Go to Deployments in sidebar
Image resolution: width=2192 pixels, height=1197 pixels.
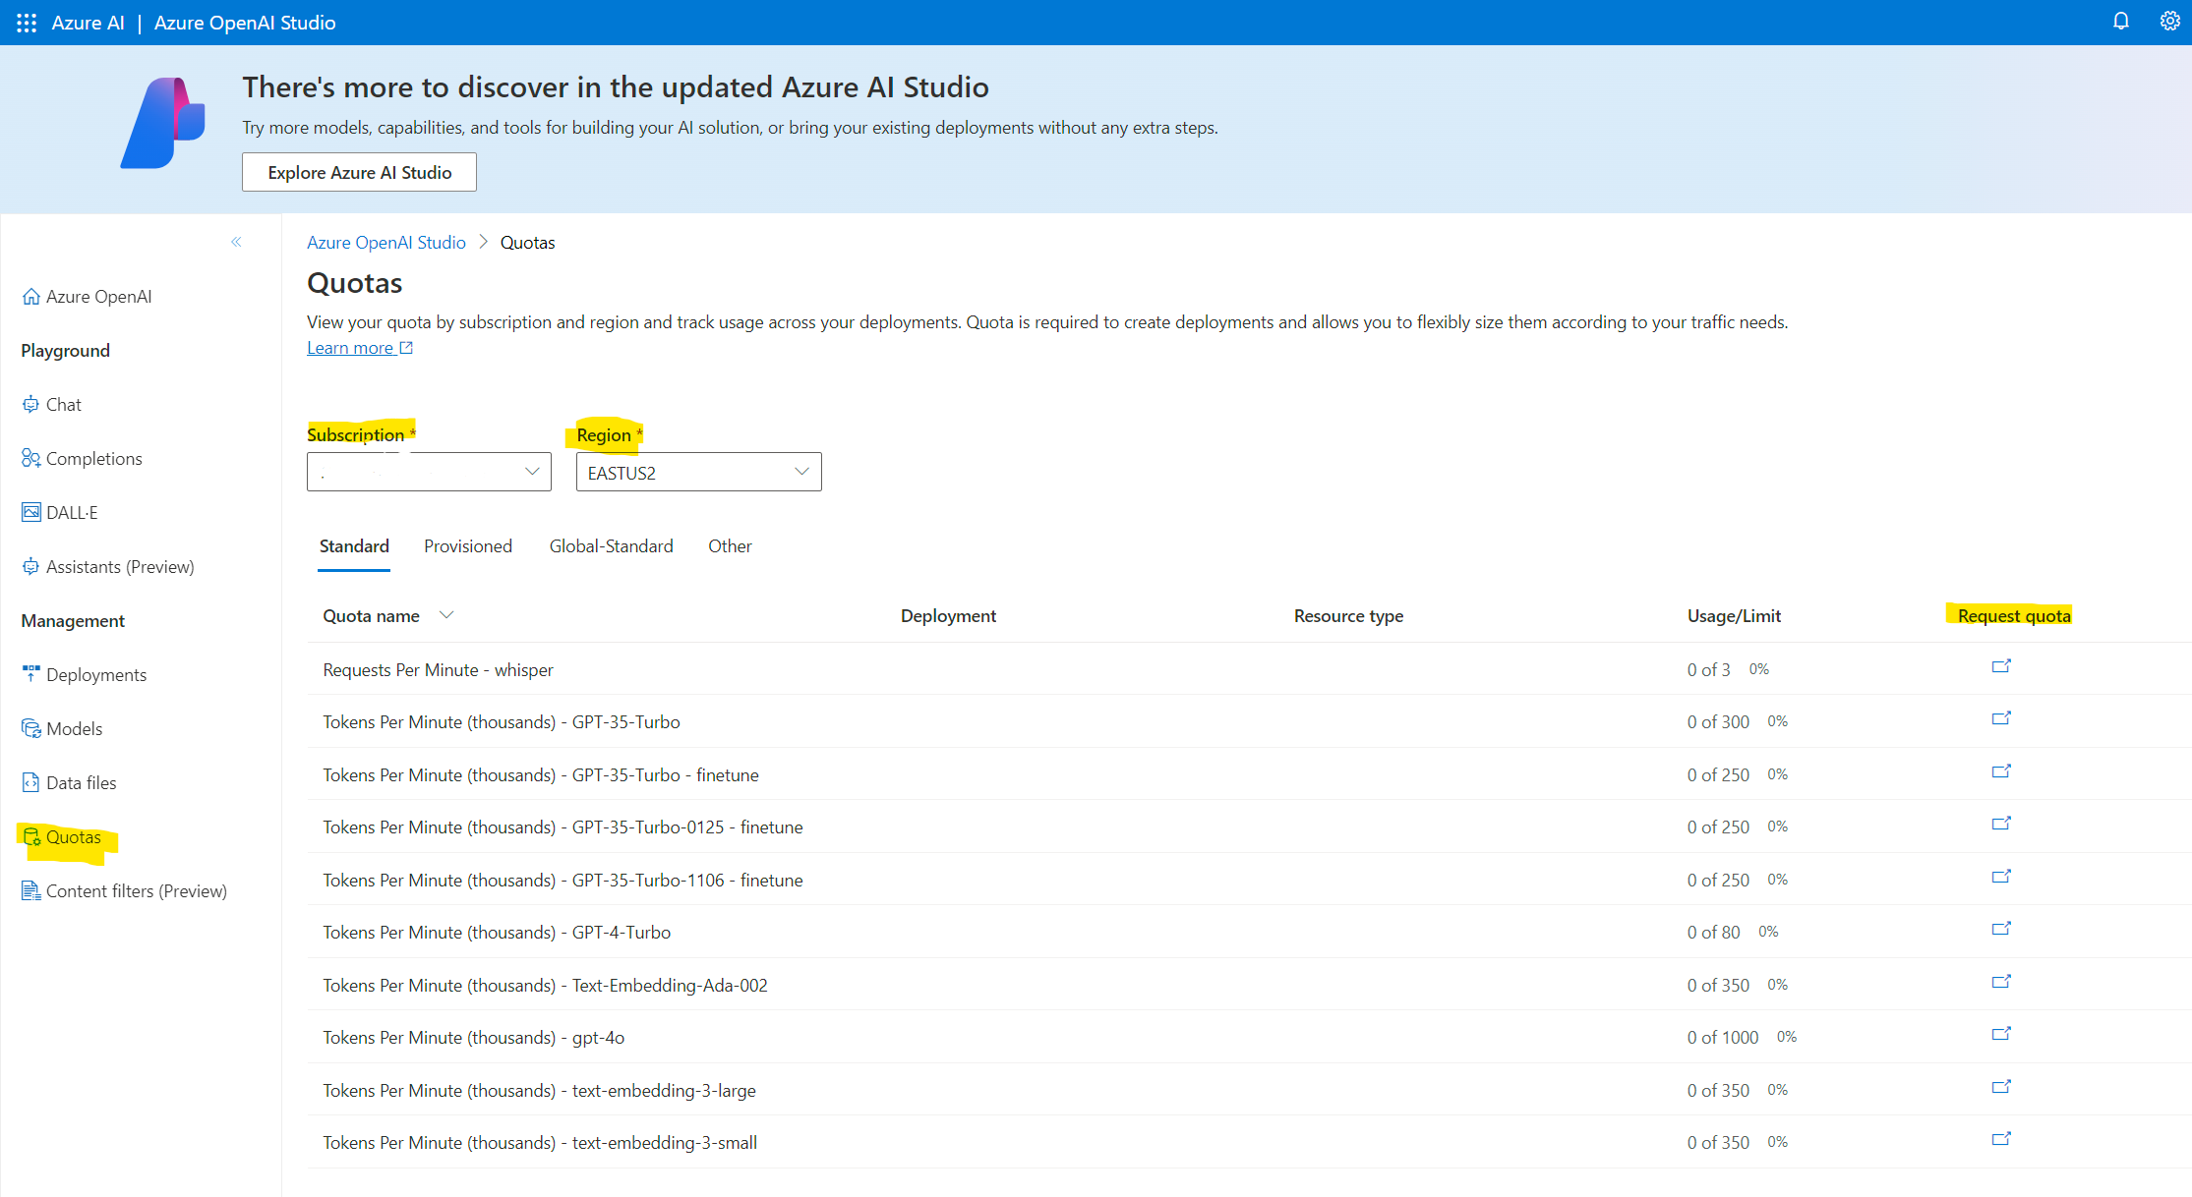point(95,675)
